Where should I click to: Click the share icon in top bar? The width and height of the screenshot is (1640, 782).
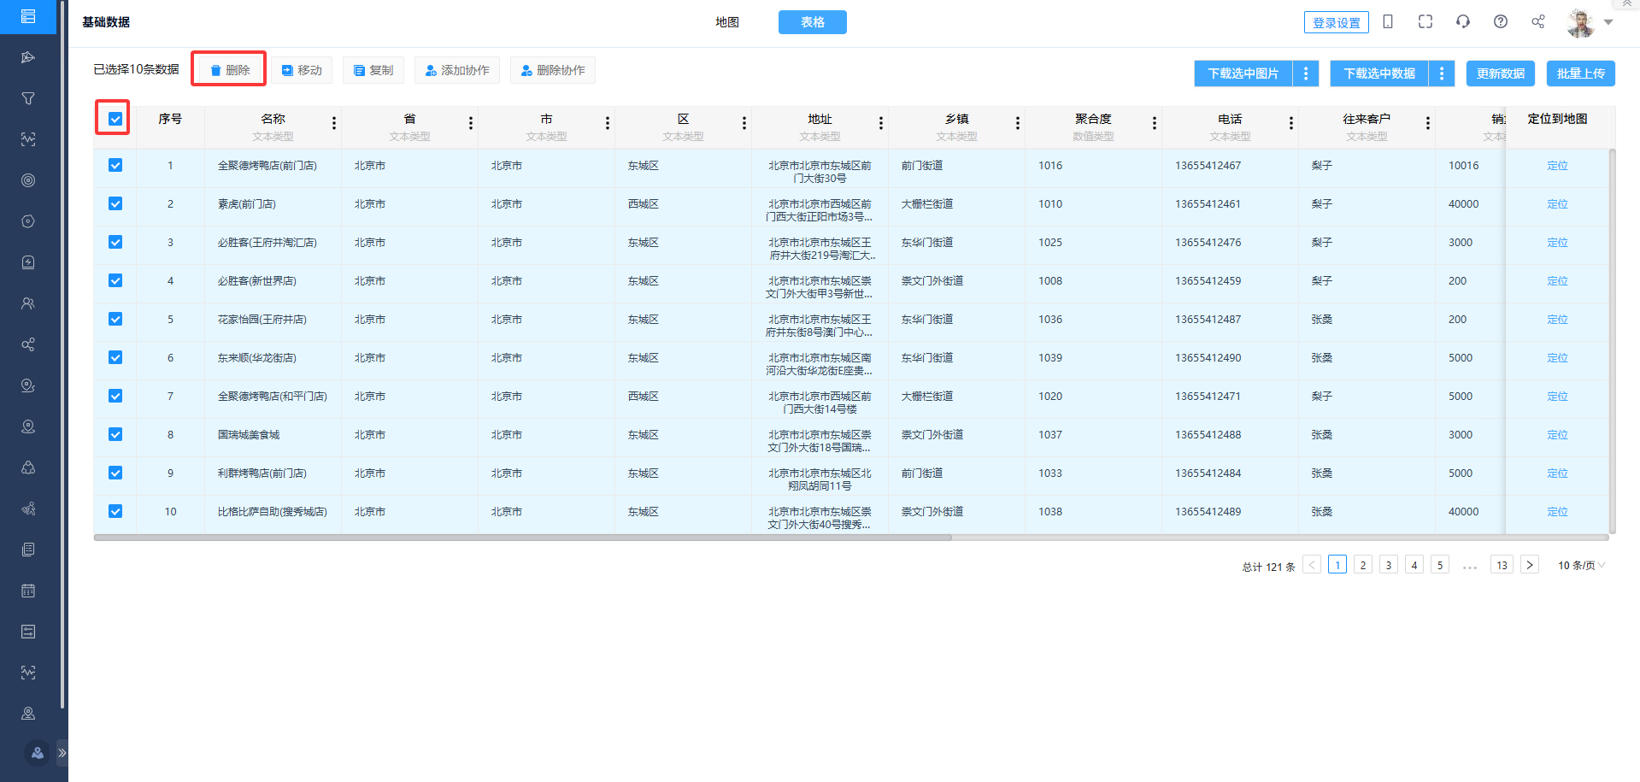click(x=1537, y=22)
